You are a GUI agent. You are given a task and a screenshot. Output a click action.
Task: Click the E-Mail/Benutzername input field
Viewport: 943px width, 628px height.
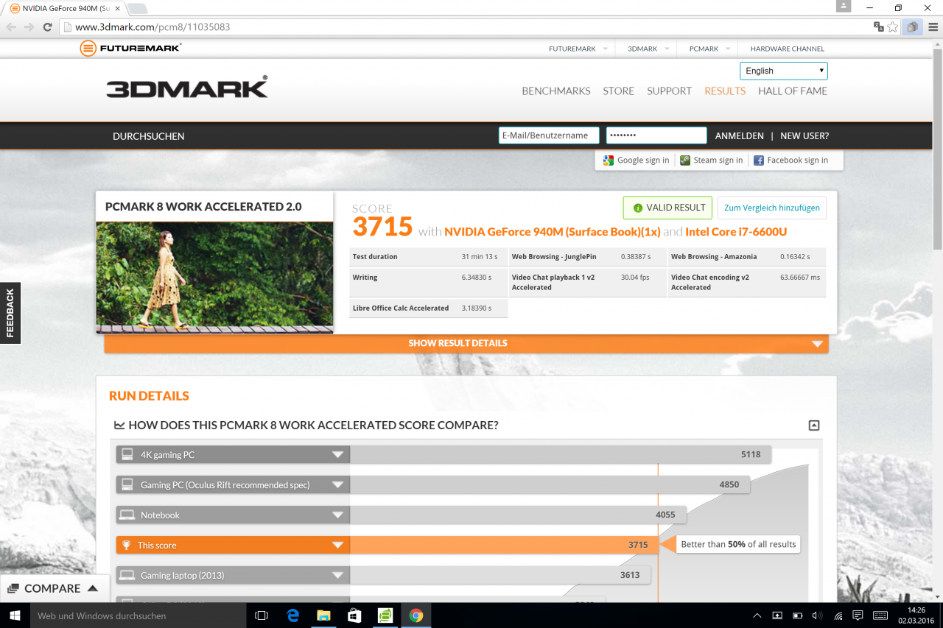coord(549,135)
